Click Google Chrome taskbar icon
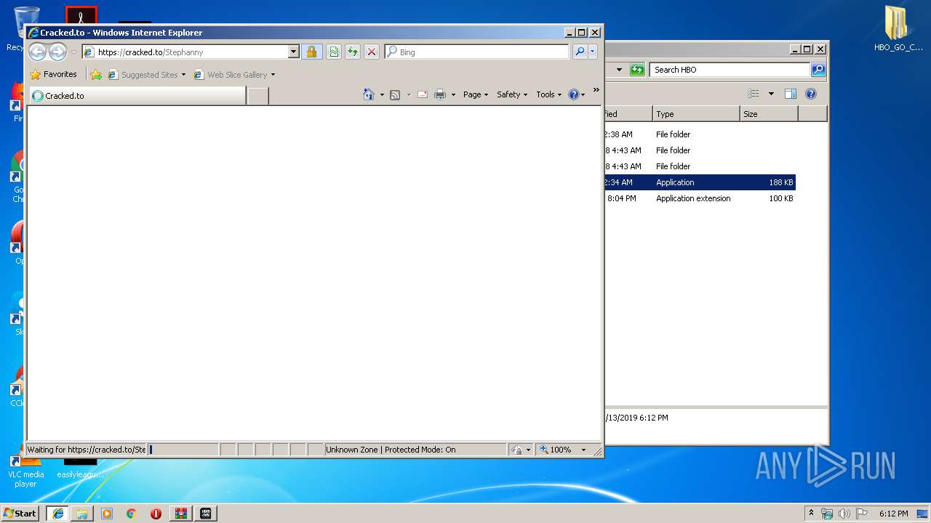Screen dimensions: 931x523 pyautogui.click(x=132, y=514)
